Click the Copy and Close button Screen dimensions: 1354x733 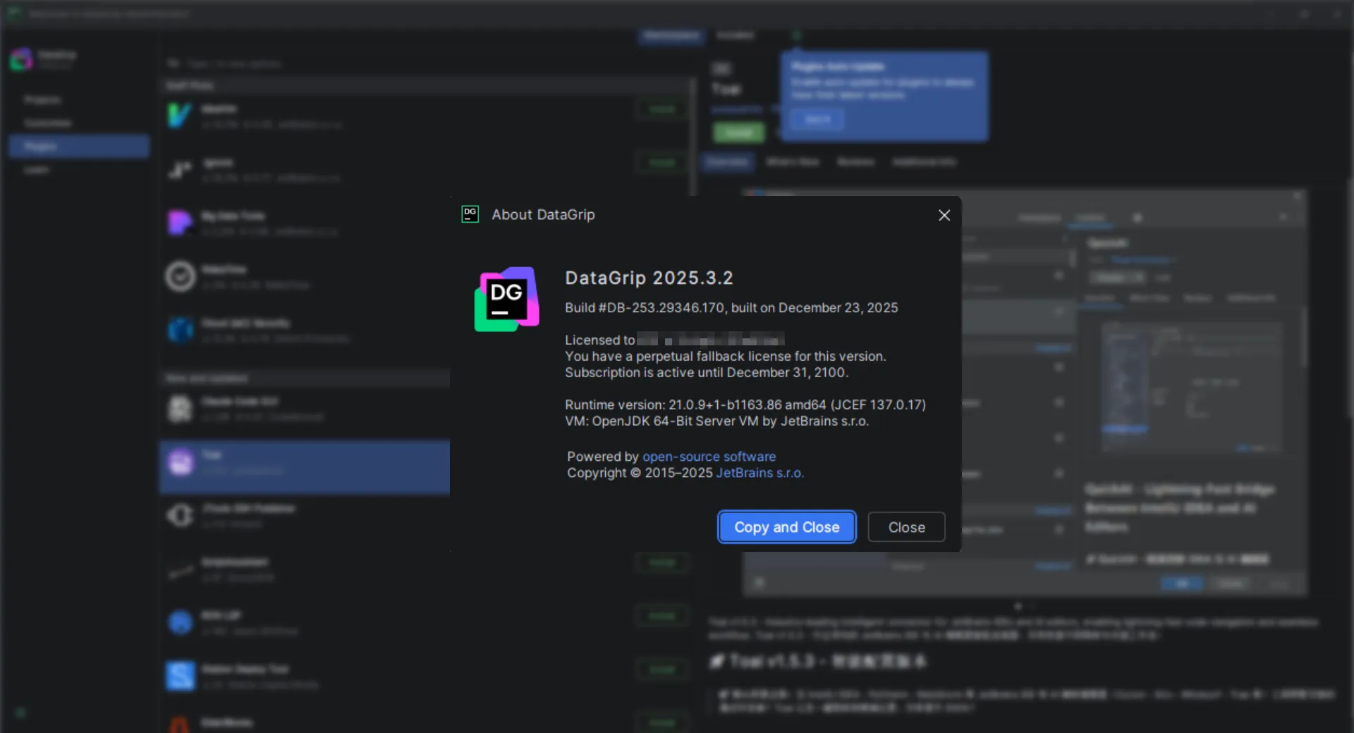point(787,527)
